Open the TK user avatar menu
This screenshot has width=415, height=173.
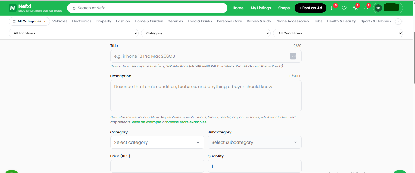[x=388, y=8]
